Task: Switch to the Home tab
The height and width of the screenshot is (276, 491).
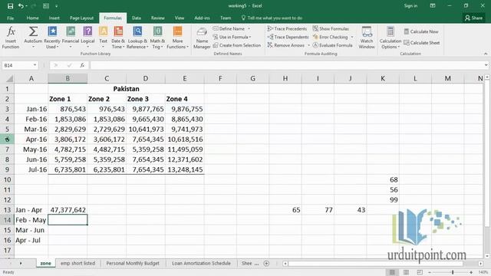Action: tap(32, 18)
